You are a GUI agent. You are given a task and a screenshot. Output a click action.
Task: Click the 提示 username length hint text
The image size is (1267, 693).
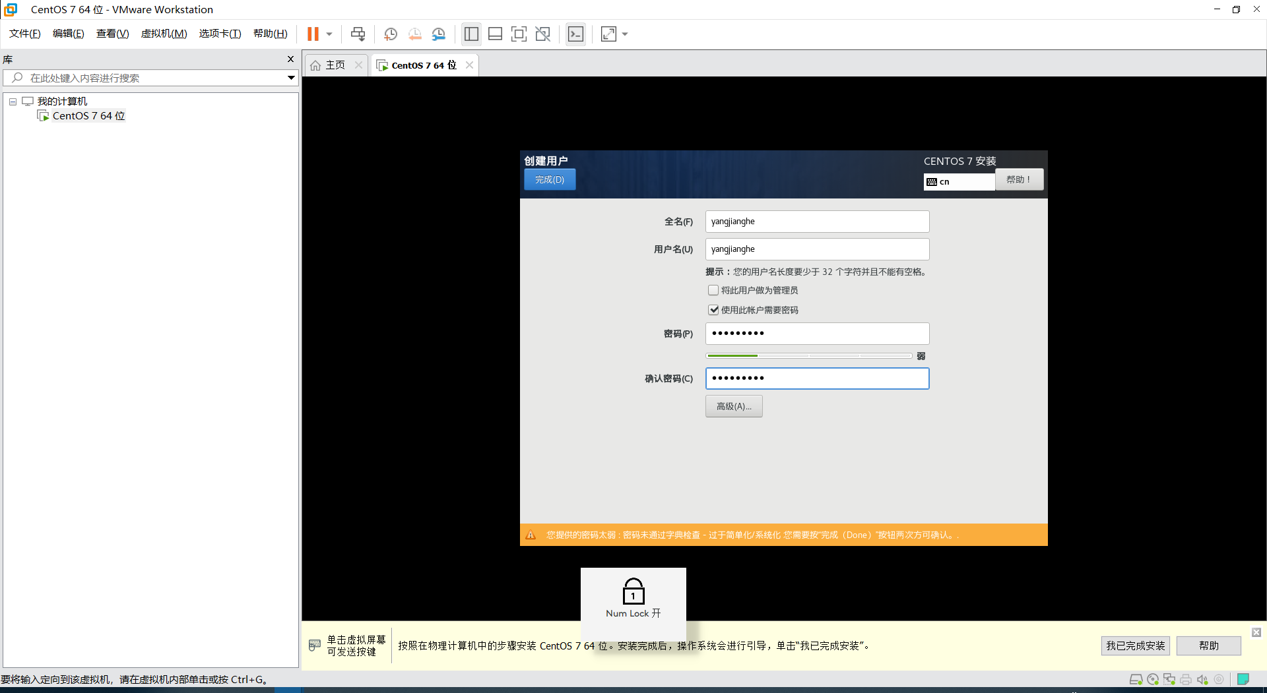(817, 272)
